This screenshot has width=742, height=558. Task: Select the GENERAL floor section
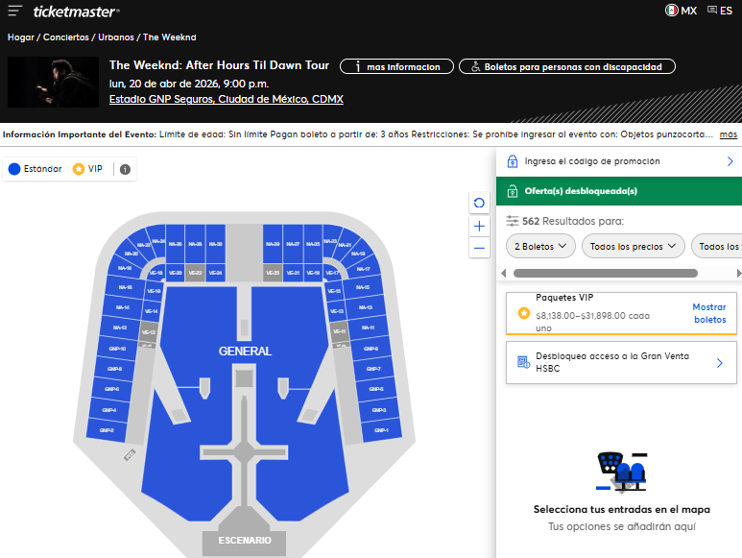tap(245, 352)
